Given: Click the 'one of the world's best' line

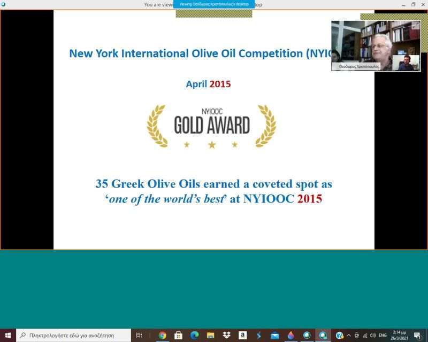Looking at the screenshot, I should (x=213, y=199).
